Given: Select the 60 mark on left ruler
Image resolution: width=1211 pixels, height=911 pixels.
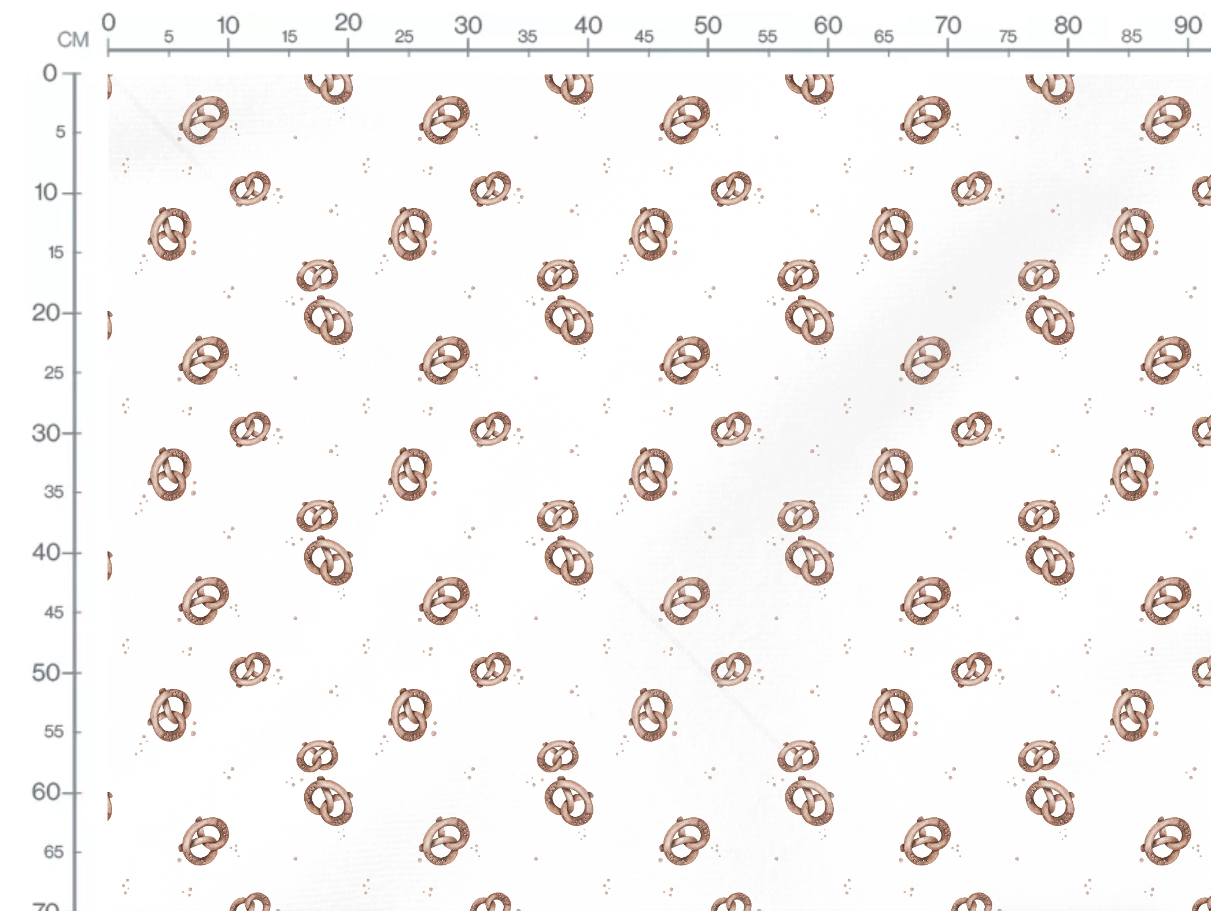Looking at the screenshot, I should point(45,792).
